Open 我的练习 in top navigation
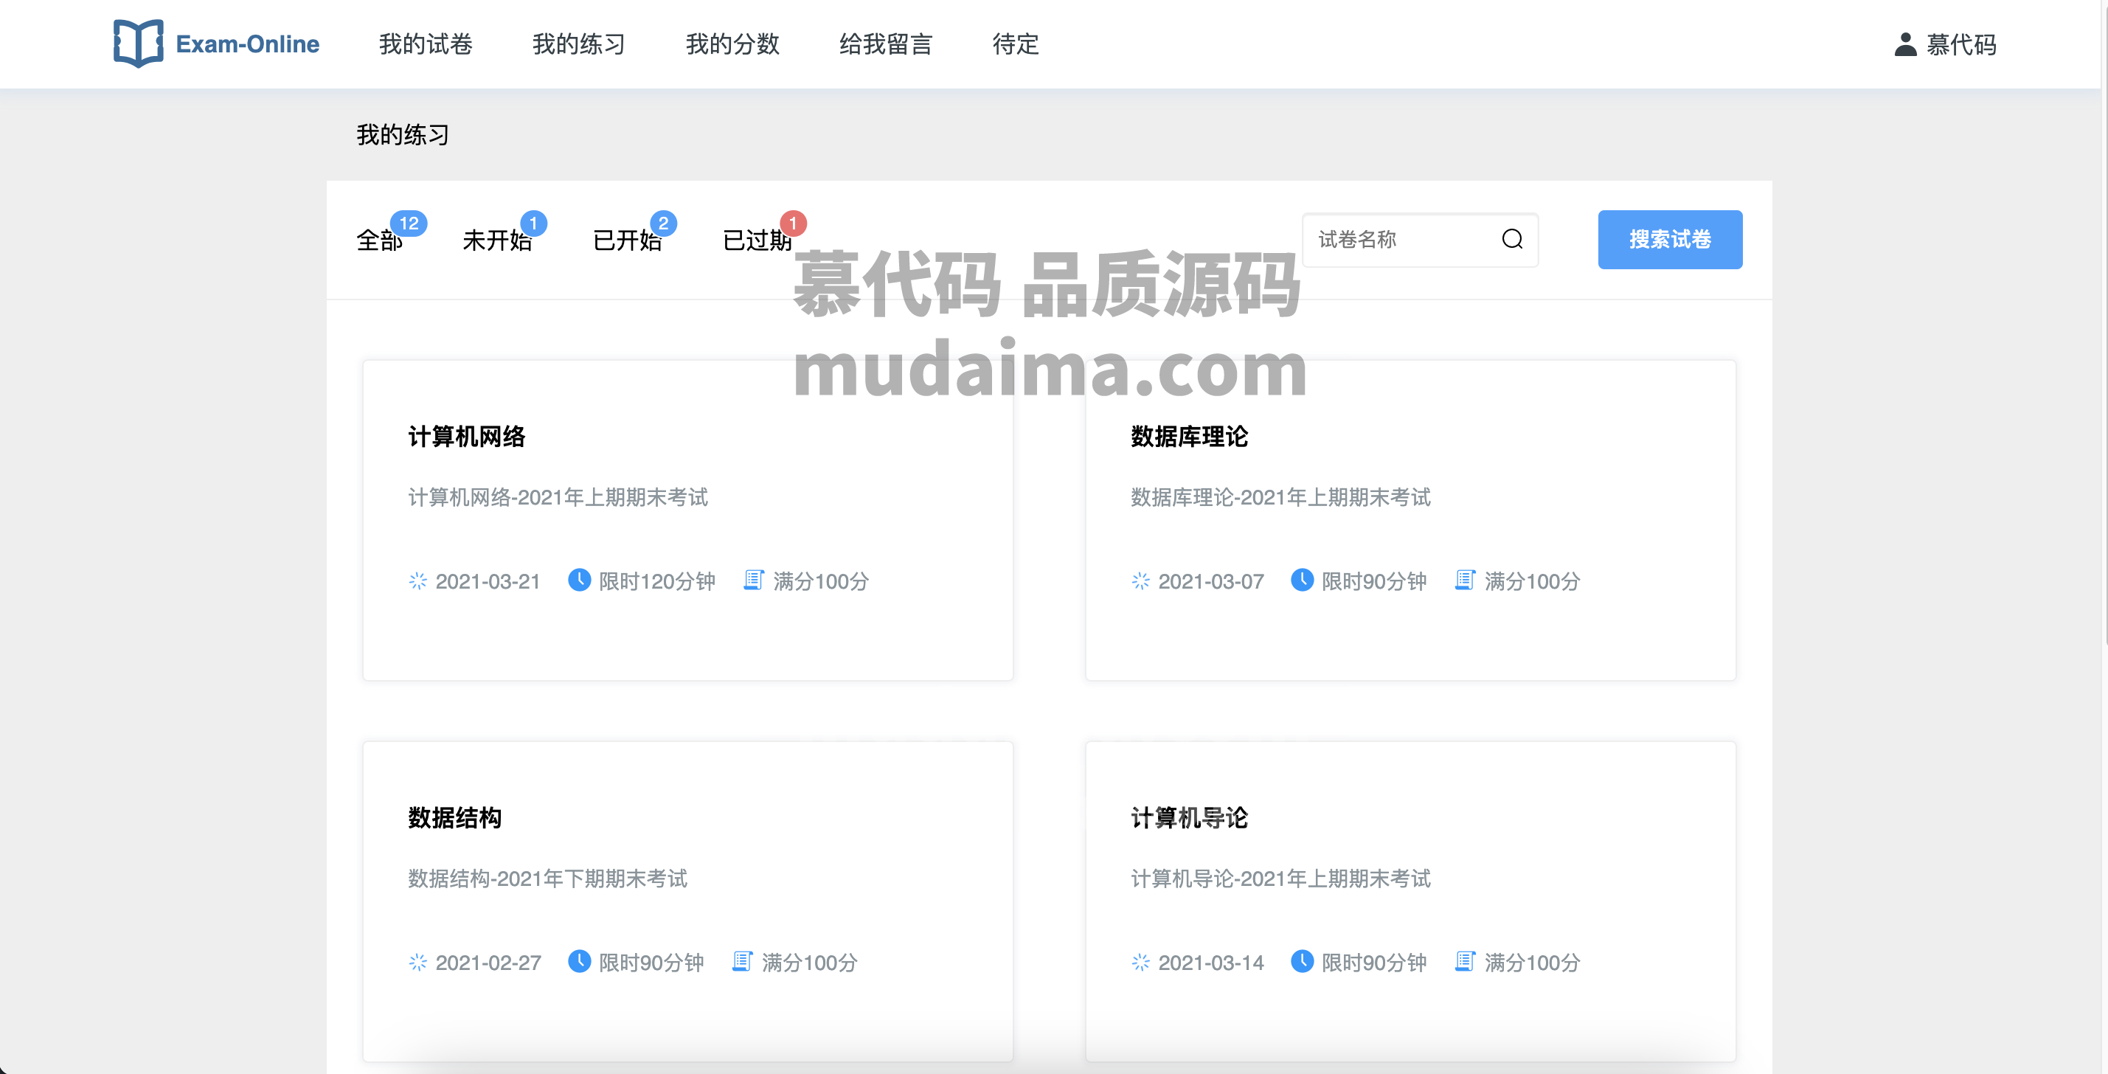This screenshot has height=1074, width=2108. tap(578, 44)
